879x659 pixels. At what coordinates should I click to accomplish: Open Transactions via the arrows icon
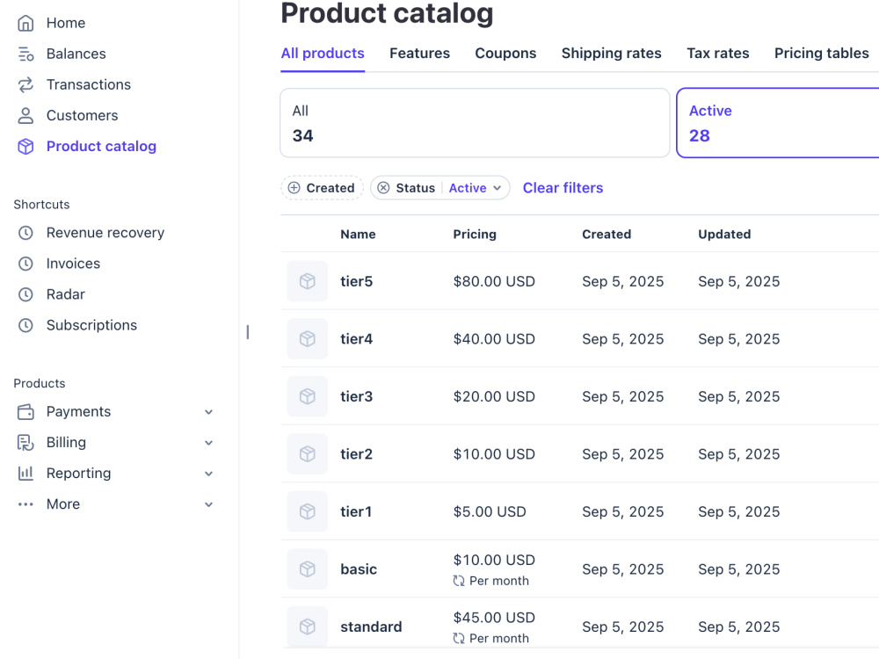coord(25,84)
